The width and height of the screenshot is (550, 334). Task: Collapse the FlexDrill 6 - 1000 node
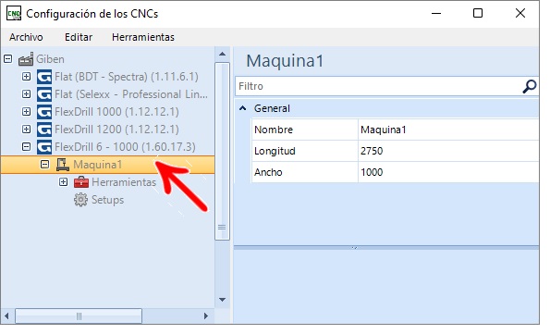(x=26, y=146)
